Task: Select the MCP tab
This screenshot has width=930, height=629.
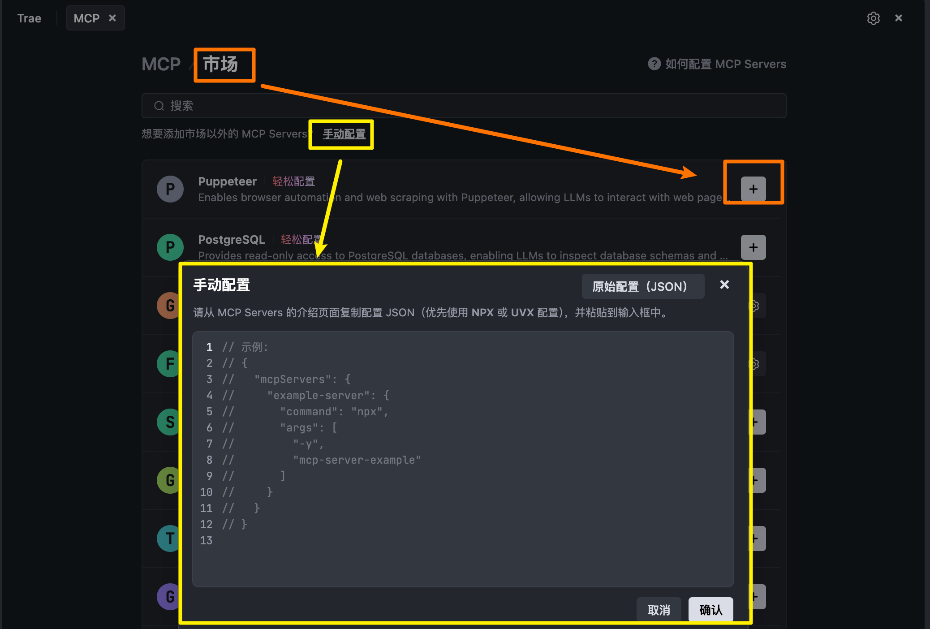Action: 86,18
